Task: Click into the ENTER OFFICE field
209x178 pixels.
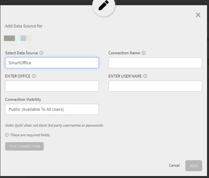Action: 52,86
